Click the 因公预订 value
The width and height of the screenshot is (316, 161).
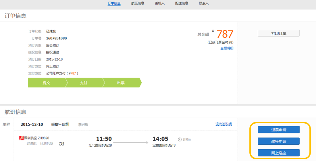53,45
